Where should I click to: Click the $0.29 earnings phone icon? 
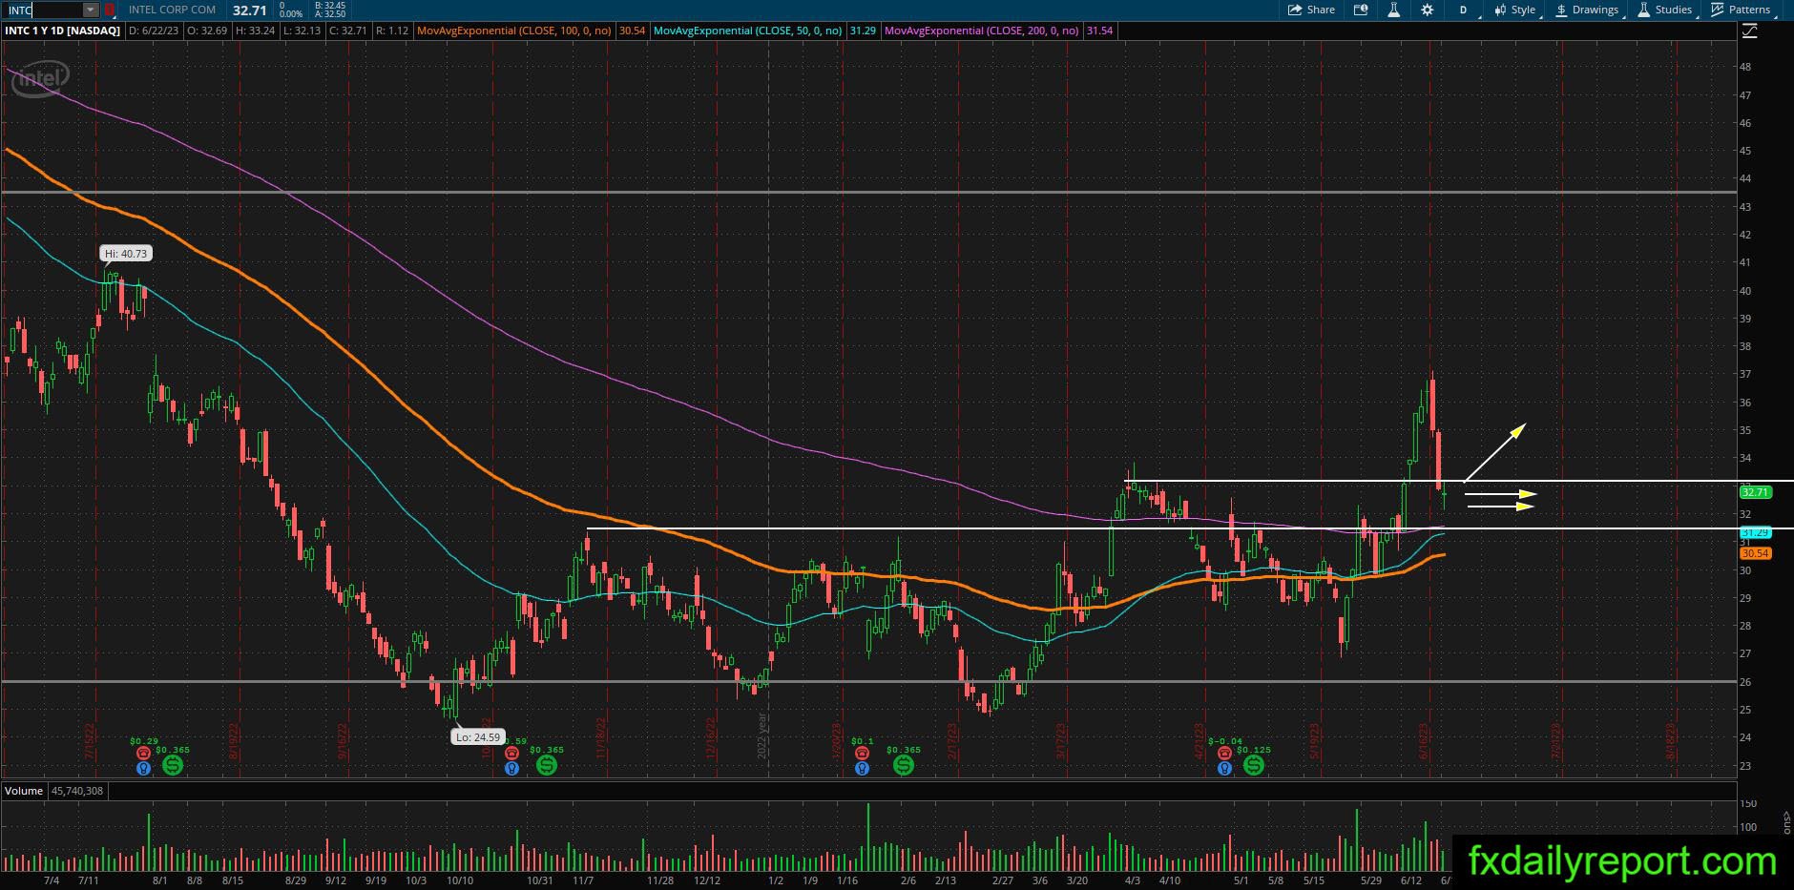tap(143, 753)
